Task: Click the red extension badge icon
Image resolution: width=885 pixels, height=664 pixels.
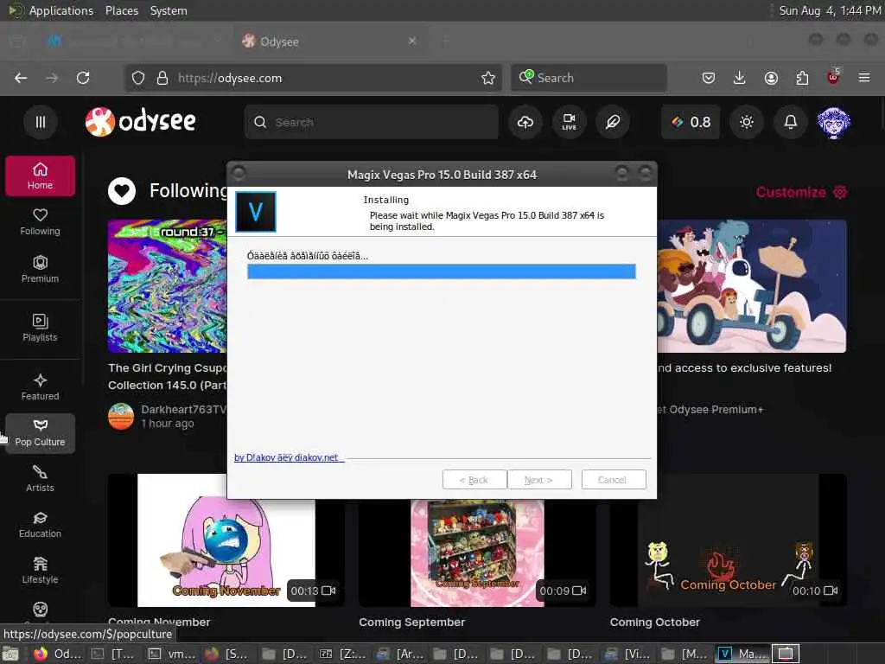Action: coord(834,77)
